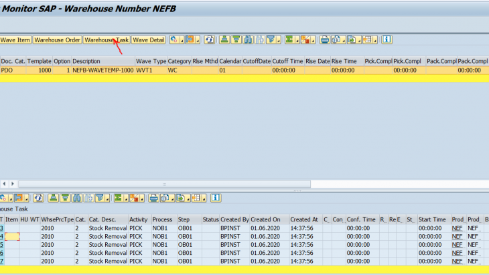Click the WVT1 wave type cell
Screen dimensions: 489x275
point(151,70)
